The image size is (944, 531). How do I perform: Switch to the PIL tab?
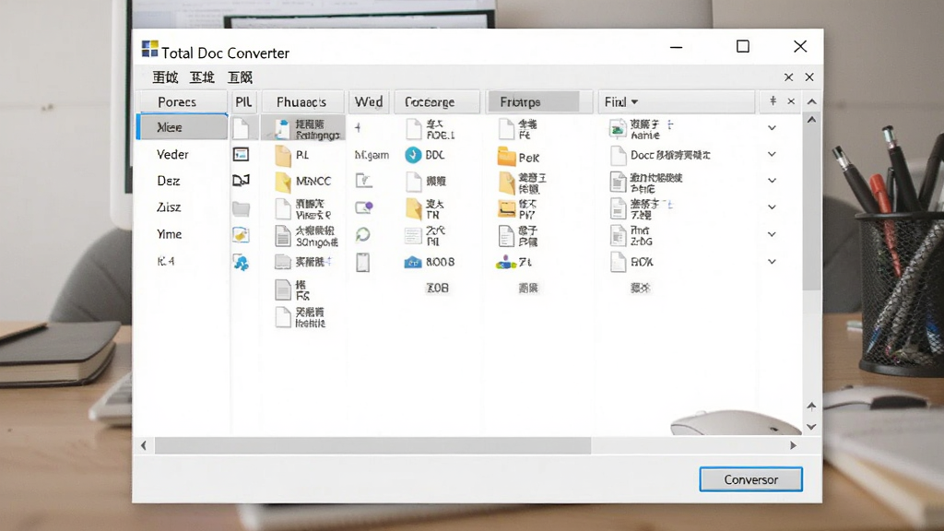tap(243, 101)
